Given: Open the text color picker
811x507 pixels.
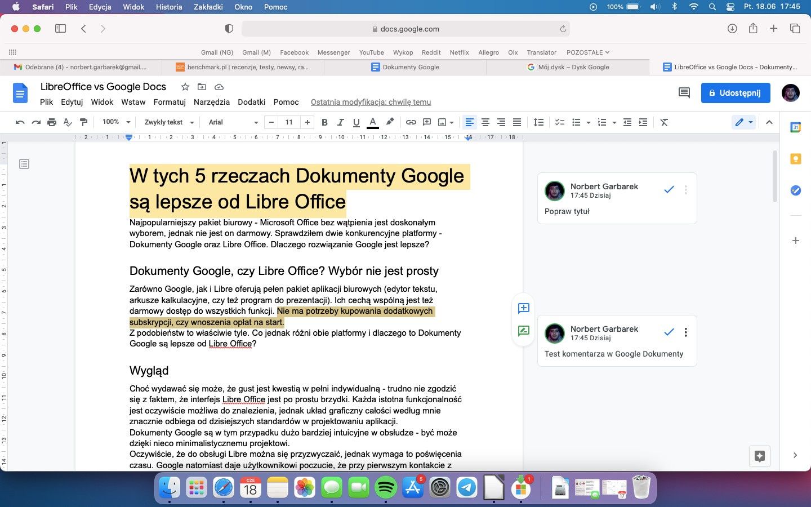Looking at the screenshot, I should tap(373, 122).
